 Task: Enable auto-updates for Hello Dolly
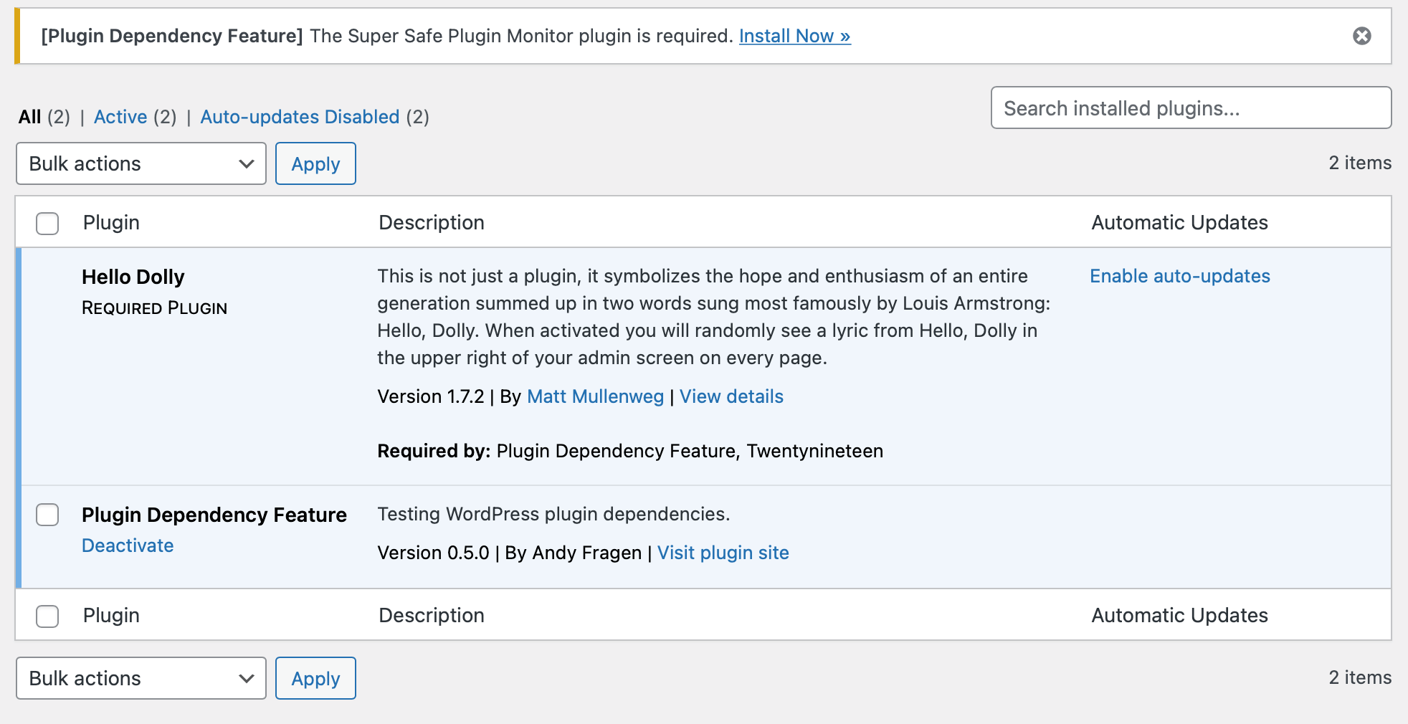click(x=1179, y=276)
